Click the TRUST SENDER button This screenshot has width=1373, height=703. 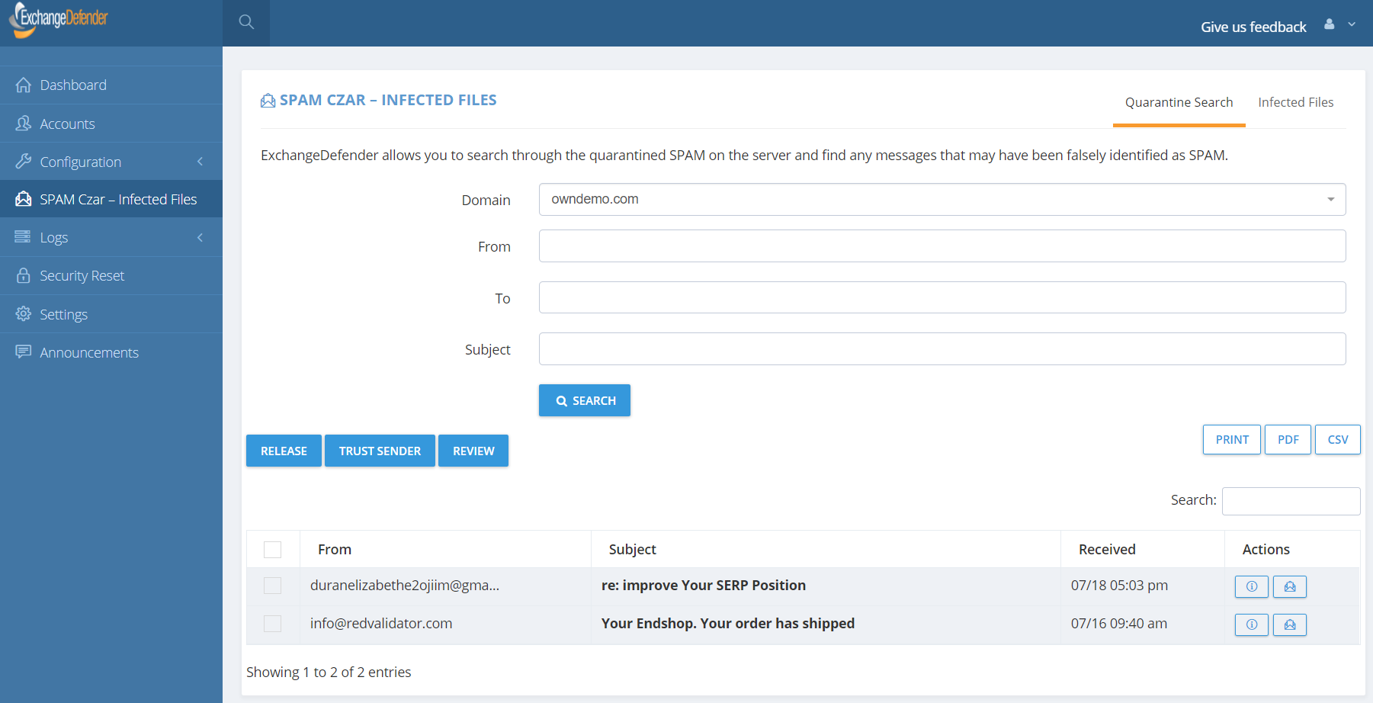point(380,451)
